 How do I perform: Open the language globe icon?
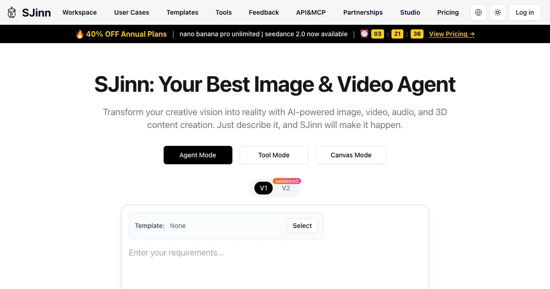click(478, 12)
